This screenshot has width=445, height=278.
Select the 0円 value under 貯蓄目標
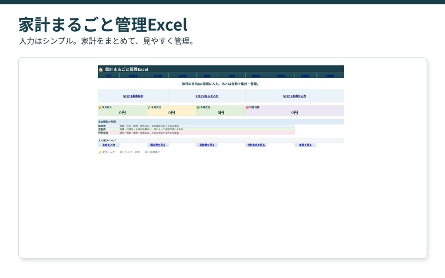295,113
